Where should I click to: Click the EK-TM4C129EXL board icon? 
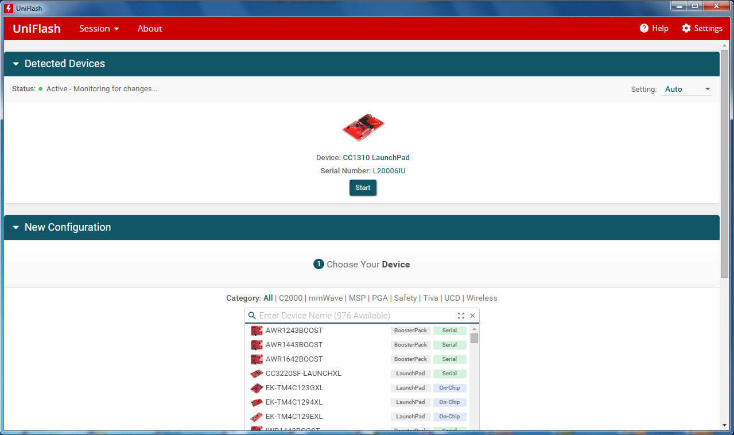click(x=257, y=417)
